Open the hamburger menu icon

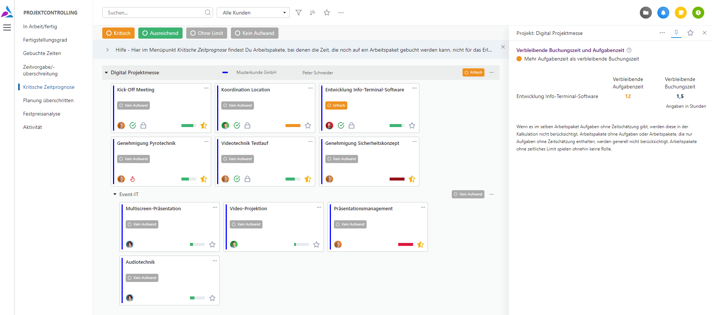pos(7,27)
